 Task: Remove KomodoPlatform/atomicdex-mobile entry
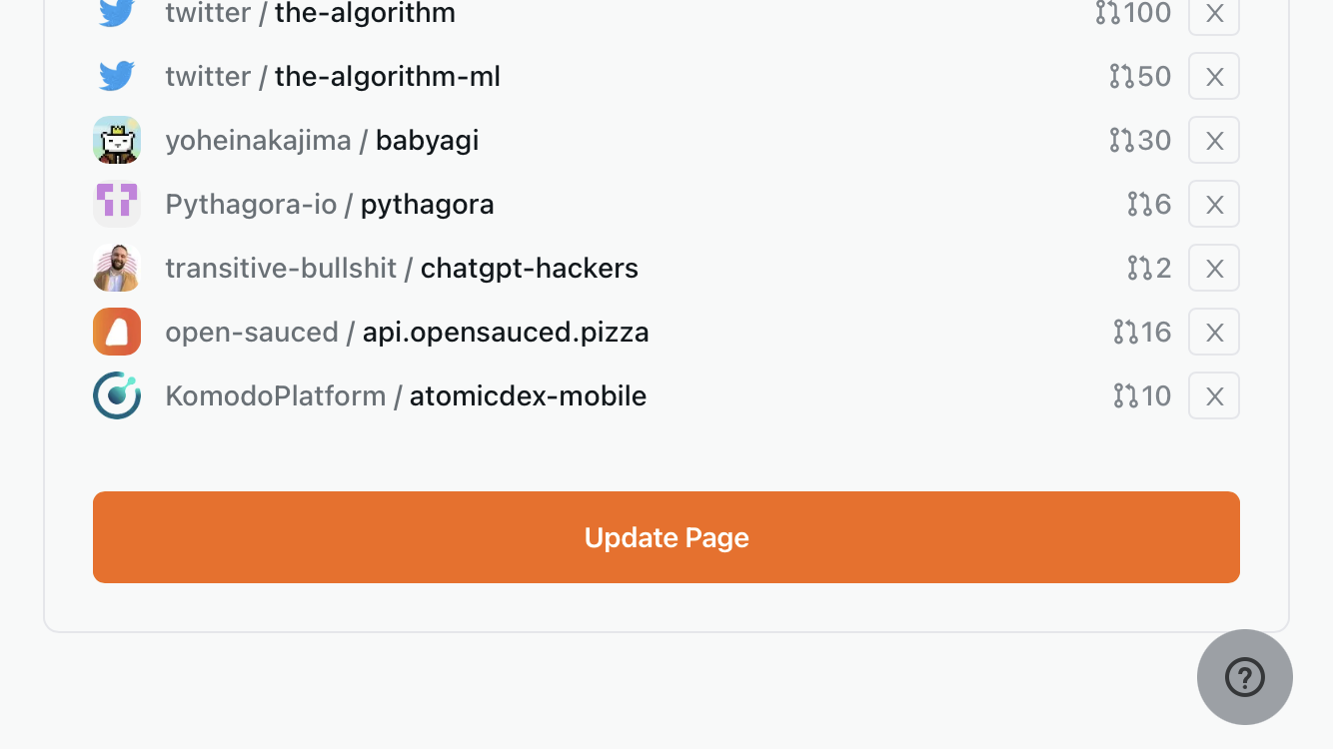pos(1213,395)
